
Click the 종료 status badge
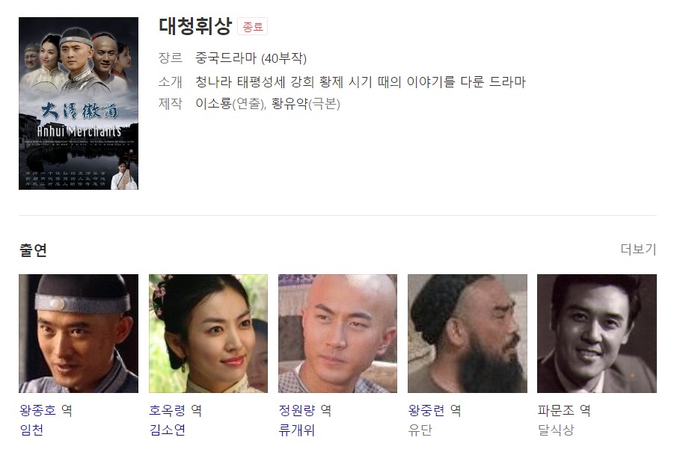tap(253, 27)
